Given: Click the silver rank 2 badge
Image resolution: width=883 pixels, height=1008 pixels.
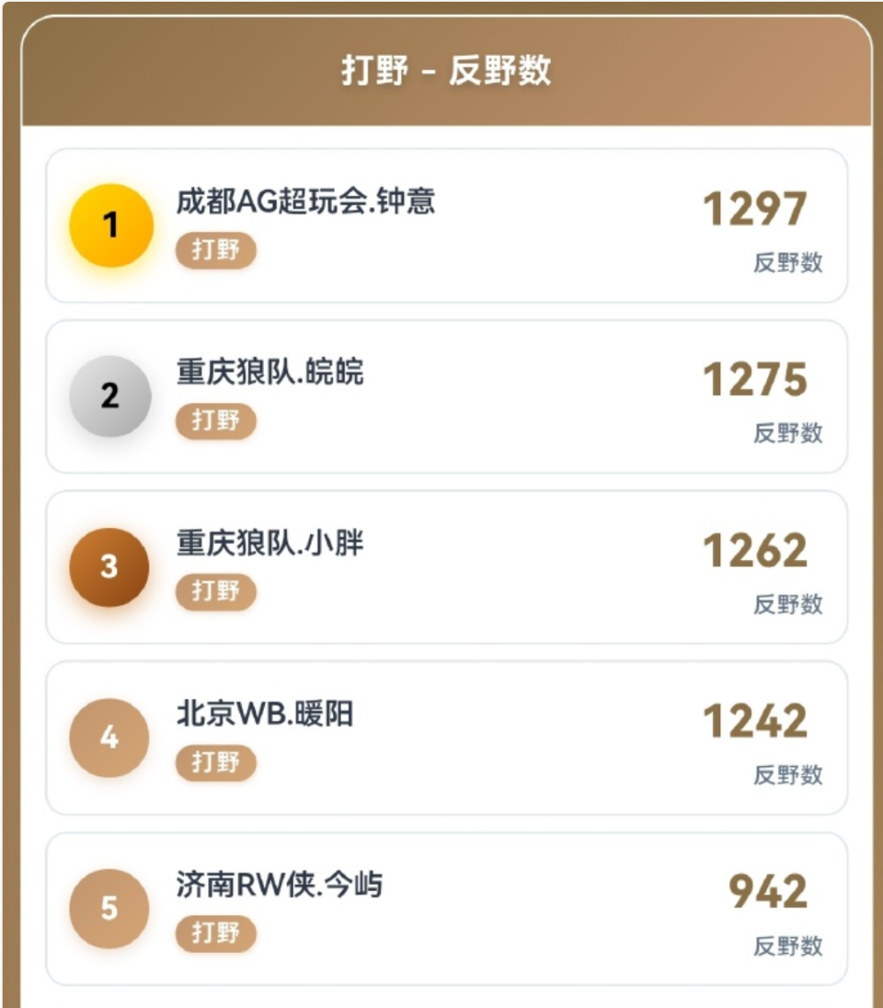Looking at the screenshot, I should coord(110,396).
